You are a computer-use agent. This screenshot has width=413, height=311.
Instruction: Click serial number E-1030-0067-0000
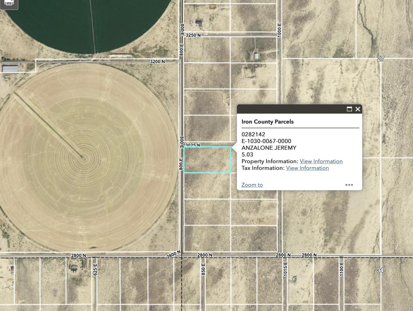pos(266,141)
